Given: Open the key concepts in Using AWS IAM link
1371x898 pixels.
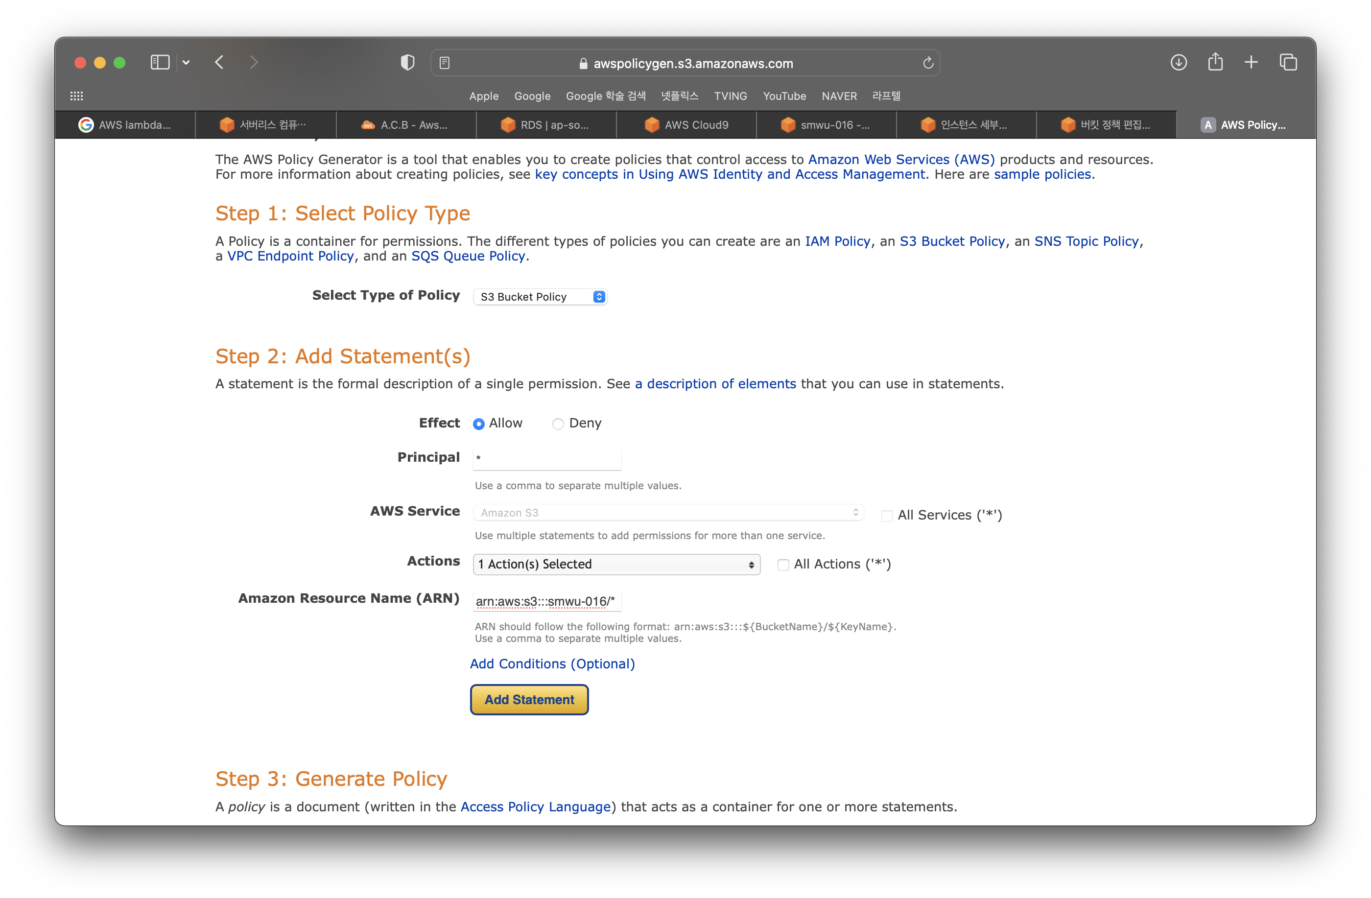Looking at the screenshot, I should (730, 174).
